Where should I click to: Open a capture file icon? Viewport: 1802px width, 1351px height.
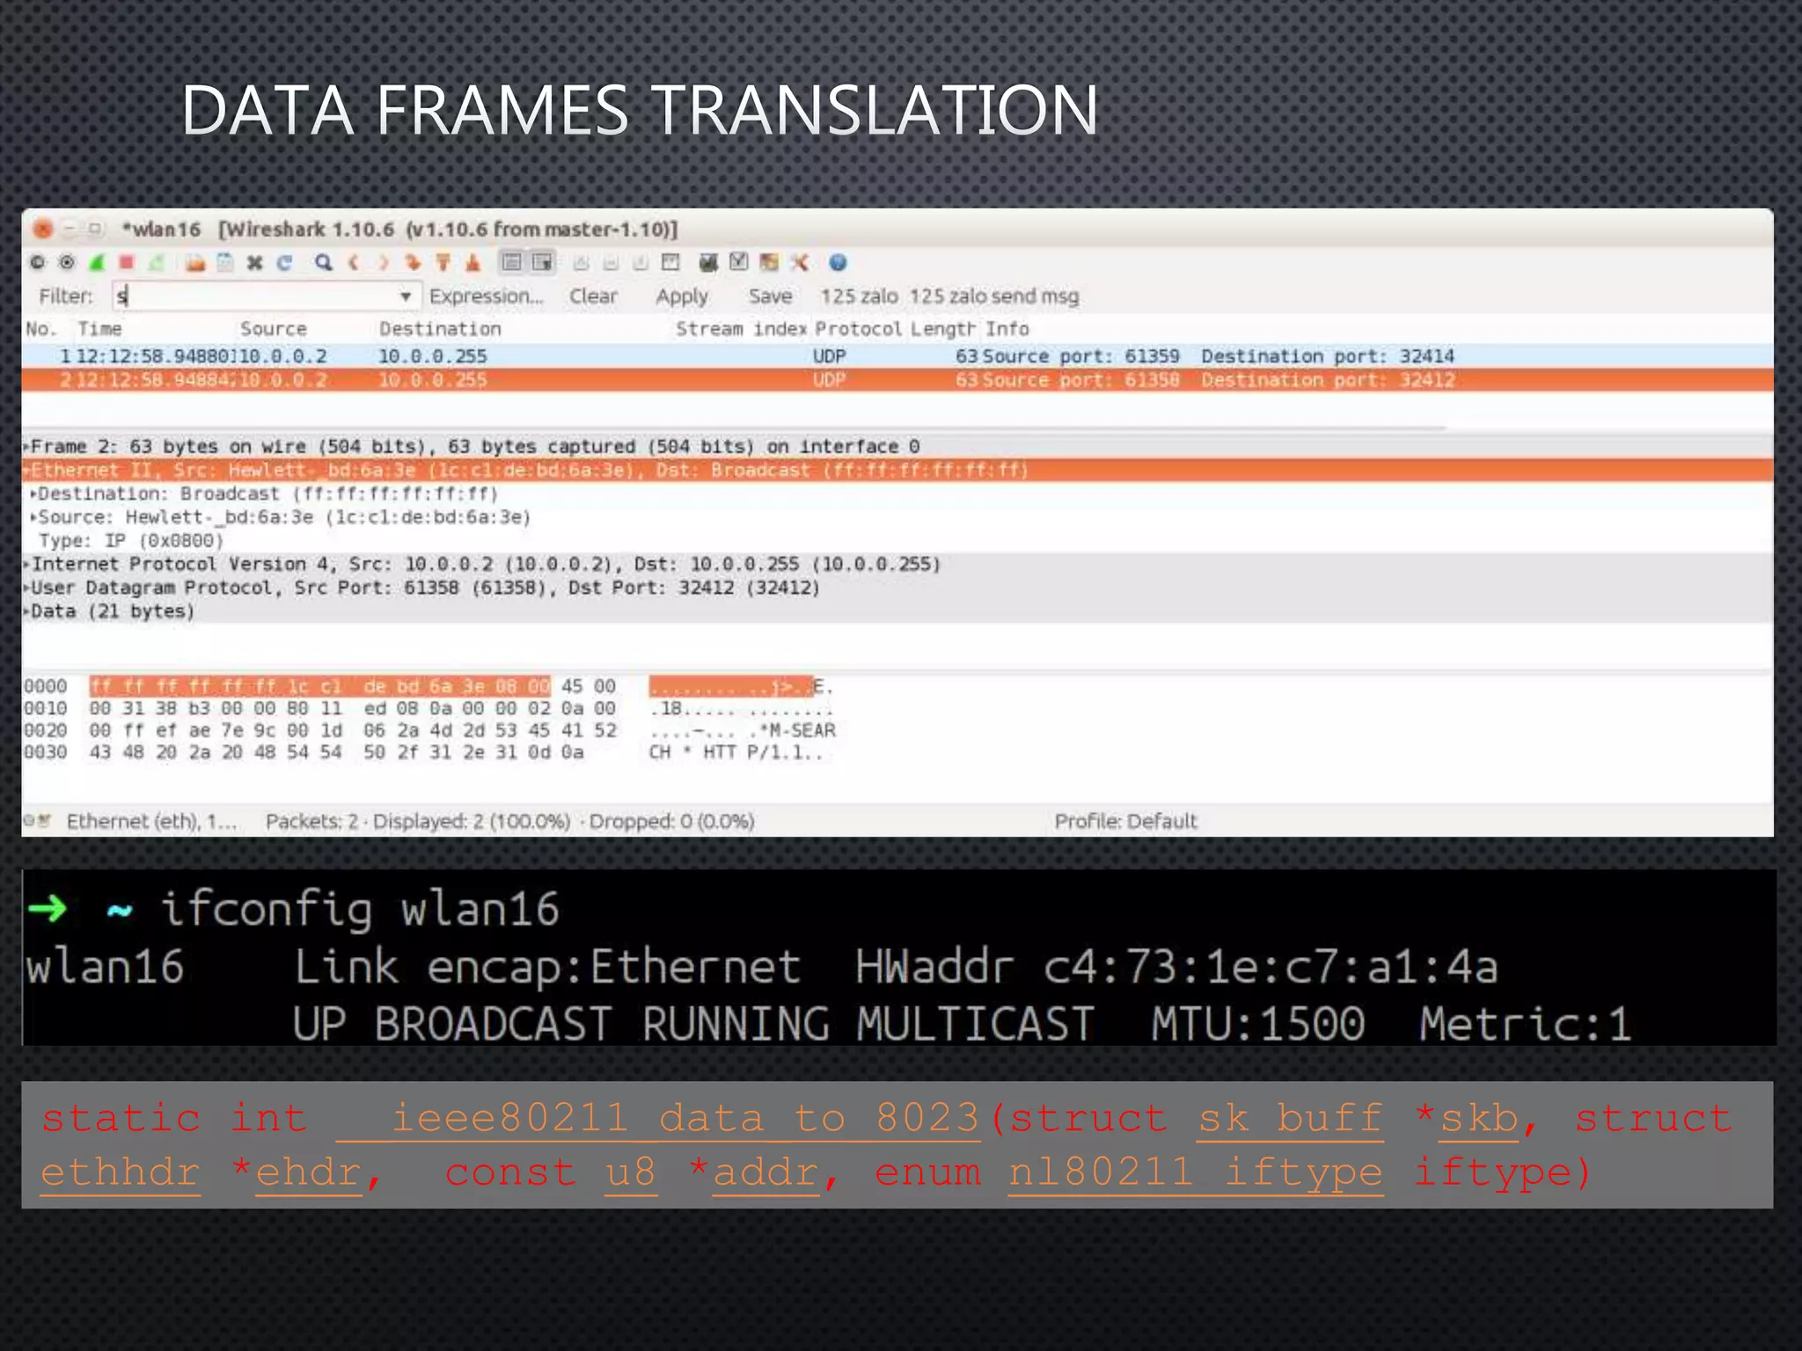pyautogui.click(x=195, y=262)
